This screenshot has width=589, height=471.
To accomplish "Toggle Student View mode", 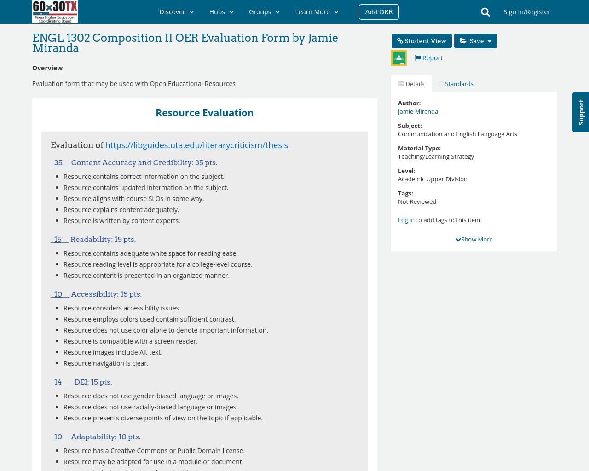I will click(421, 40).
